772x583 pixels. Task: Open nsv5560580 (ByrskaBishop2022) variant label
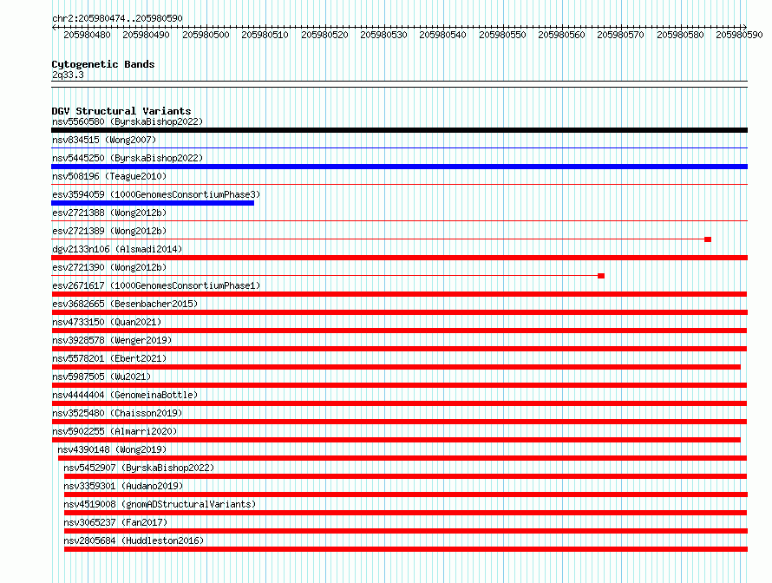[128, 121]
